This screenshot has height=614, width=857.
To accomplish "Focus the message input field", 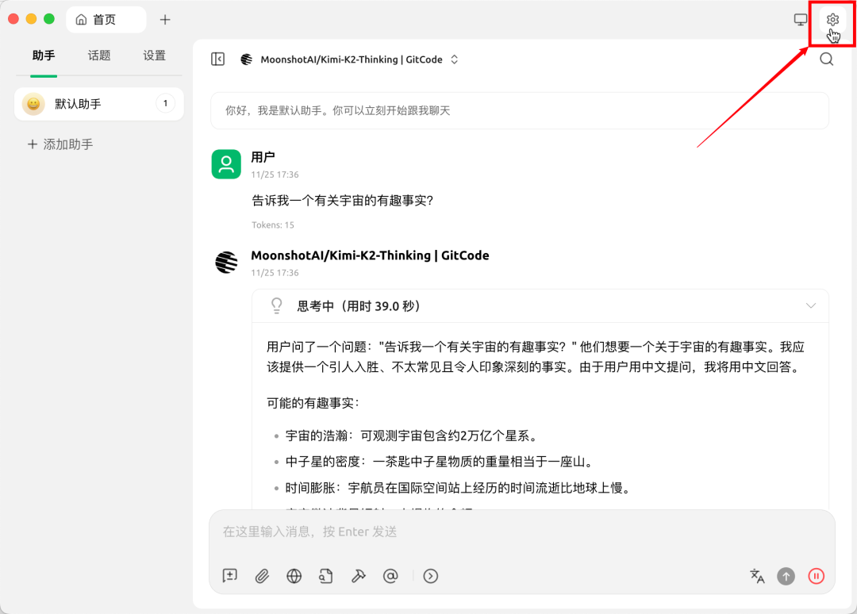I will 522,531.
